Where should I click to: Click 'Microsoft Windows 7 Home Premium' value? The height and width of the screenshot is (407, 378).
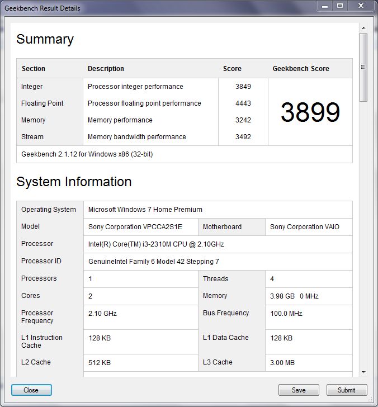145,210
